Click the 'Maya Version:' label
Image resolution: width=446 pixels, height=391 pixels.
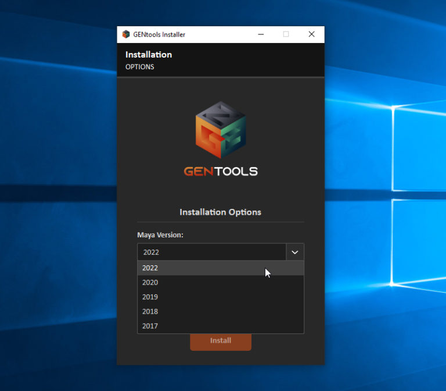point(160,235)
